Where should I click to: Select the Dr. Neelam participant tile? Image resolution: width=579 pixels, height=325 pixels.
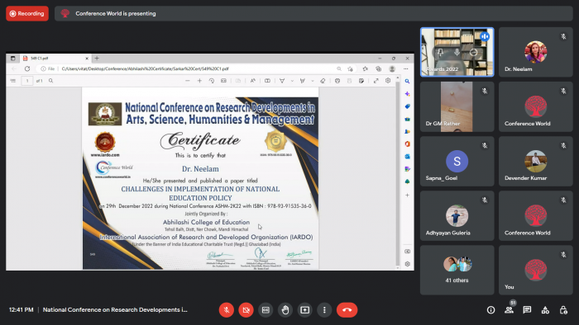[x=536, y=52]
